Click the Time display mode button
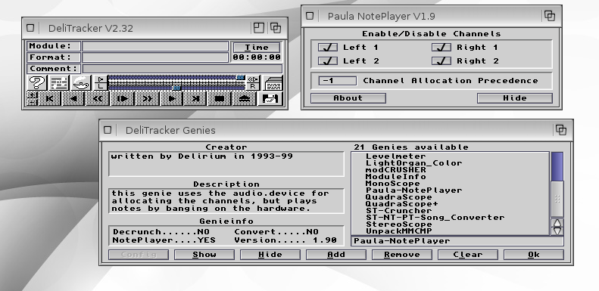The height and width of the screenshot is (291, 599). 257,48
